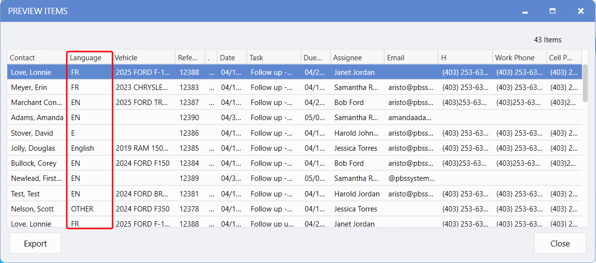This screenshot has height=263, width=596.
Task: Maximize the Preview Items window
Action: 553,11
